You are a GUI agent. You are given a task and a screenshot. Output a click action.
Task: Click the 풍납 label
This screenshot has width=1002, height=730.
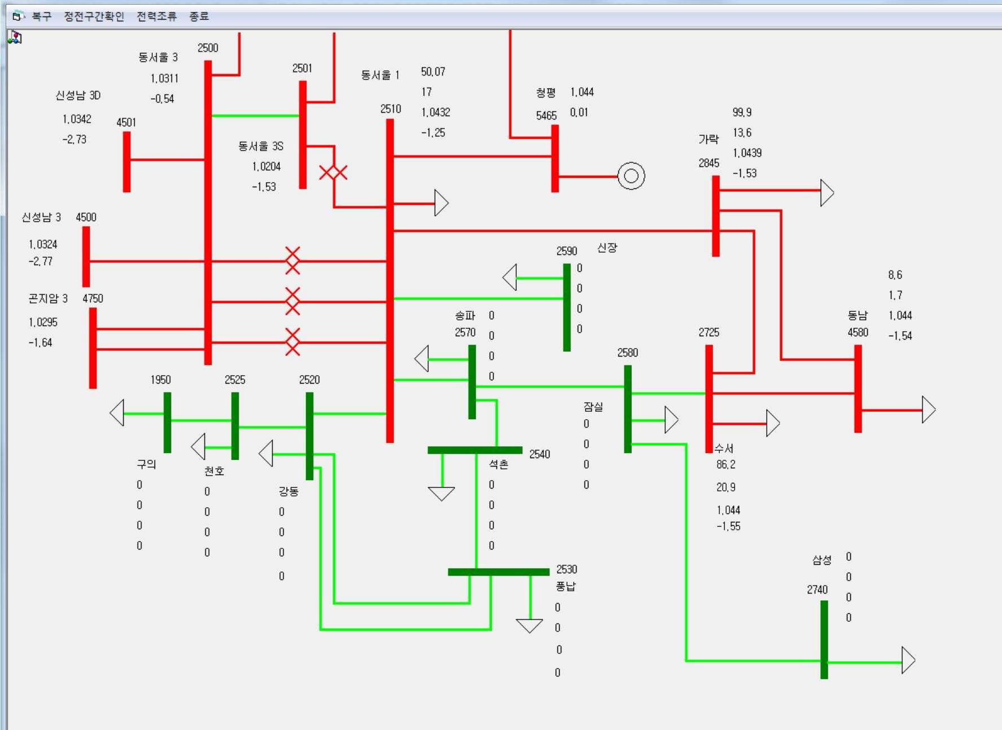[x=566, y=586]
